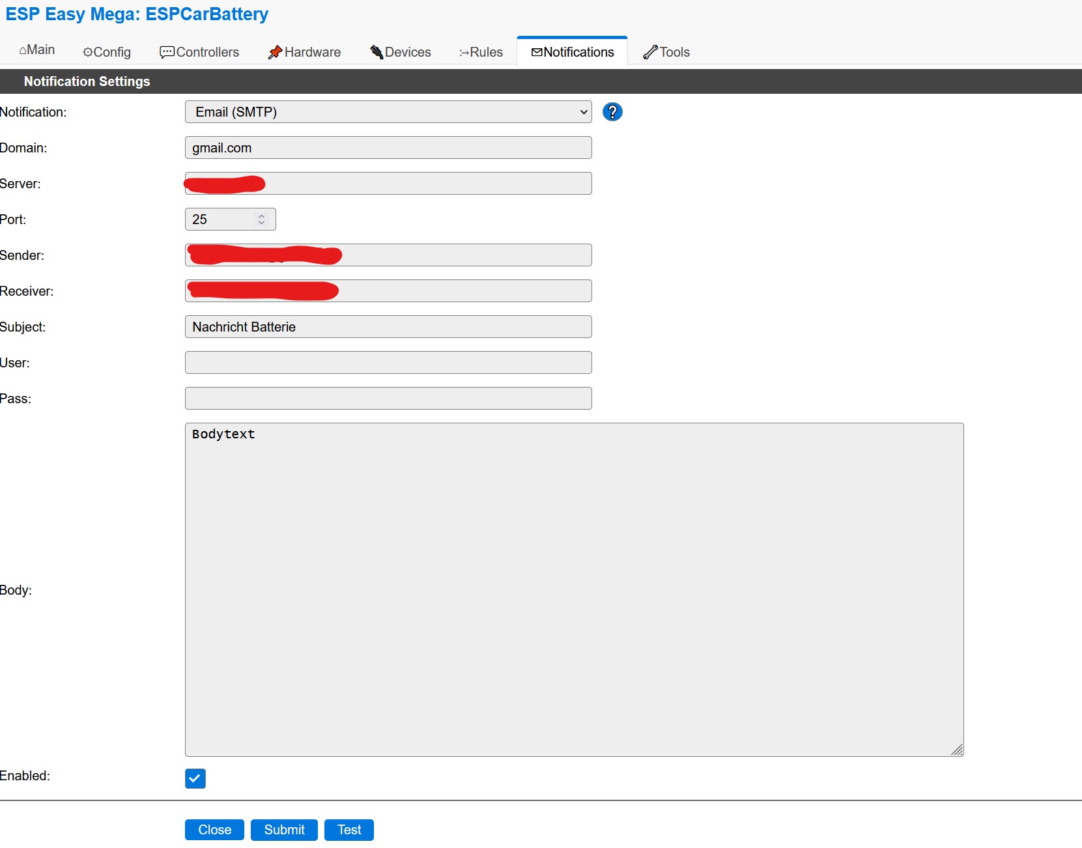Open the Config tab
Image resolution: width=1082 pixels, height=848 pixels.
[107, 52]
